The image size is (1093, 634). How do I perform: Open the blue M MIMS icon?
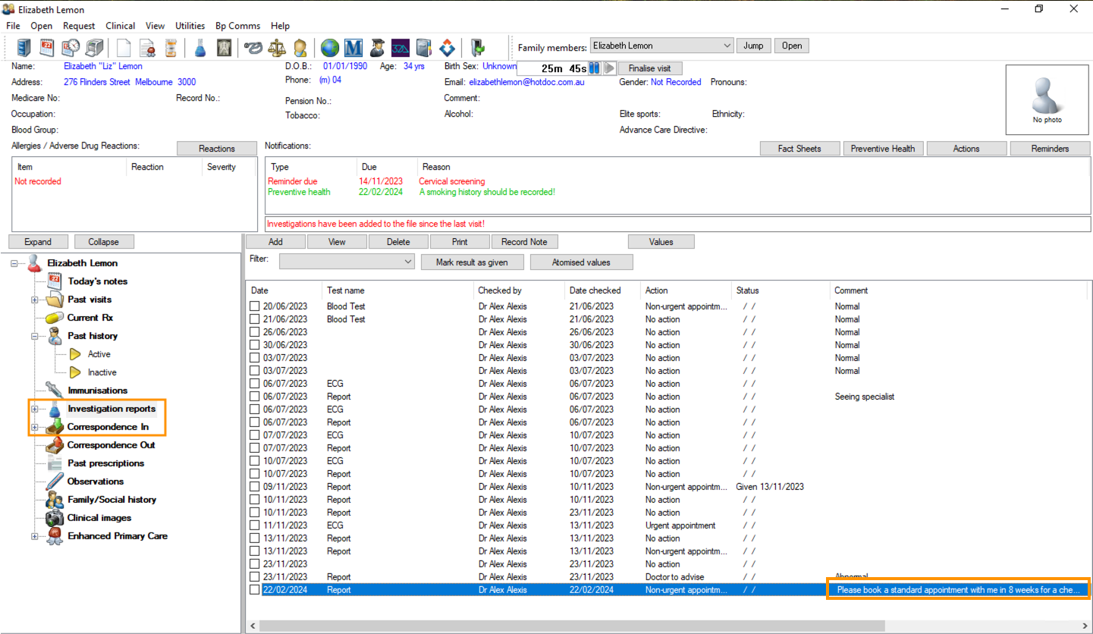pos(353,48)
